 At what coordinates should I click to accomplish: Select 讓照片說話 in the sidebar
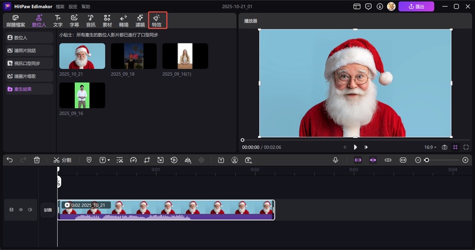[x=27, y=50]
